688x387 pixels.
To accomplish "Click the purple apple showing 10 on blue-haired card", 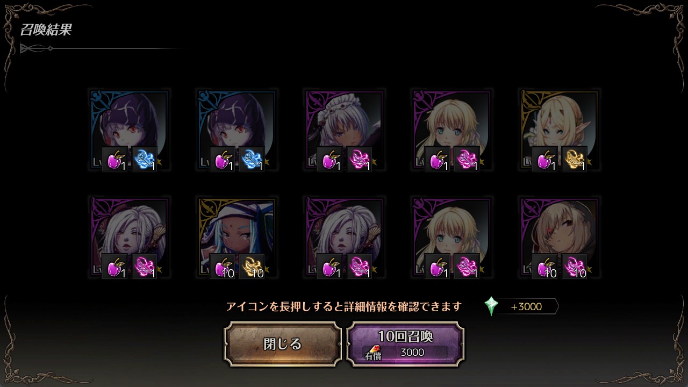I will [223, 267].
